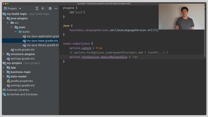208x117 pixels.
Task: Open the Project view dropdown
Action: (x=20, y=9)
